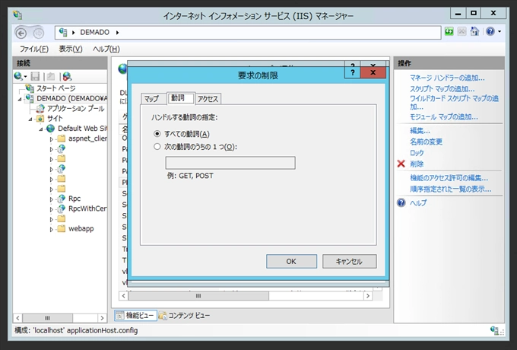Click 順序指定された一覧の表示... link
Screen dimensions: 517x350
[x=450, y=189]
